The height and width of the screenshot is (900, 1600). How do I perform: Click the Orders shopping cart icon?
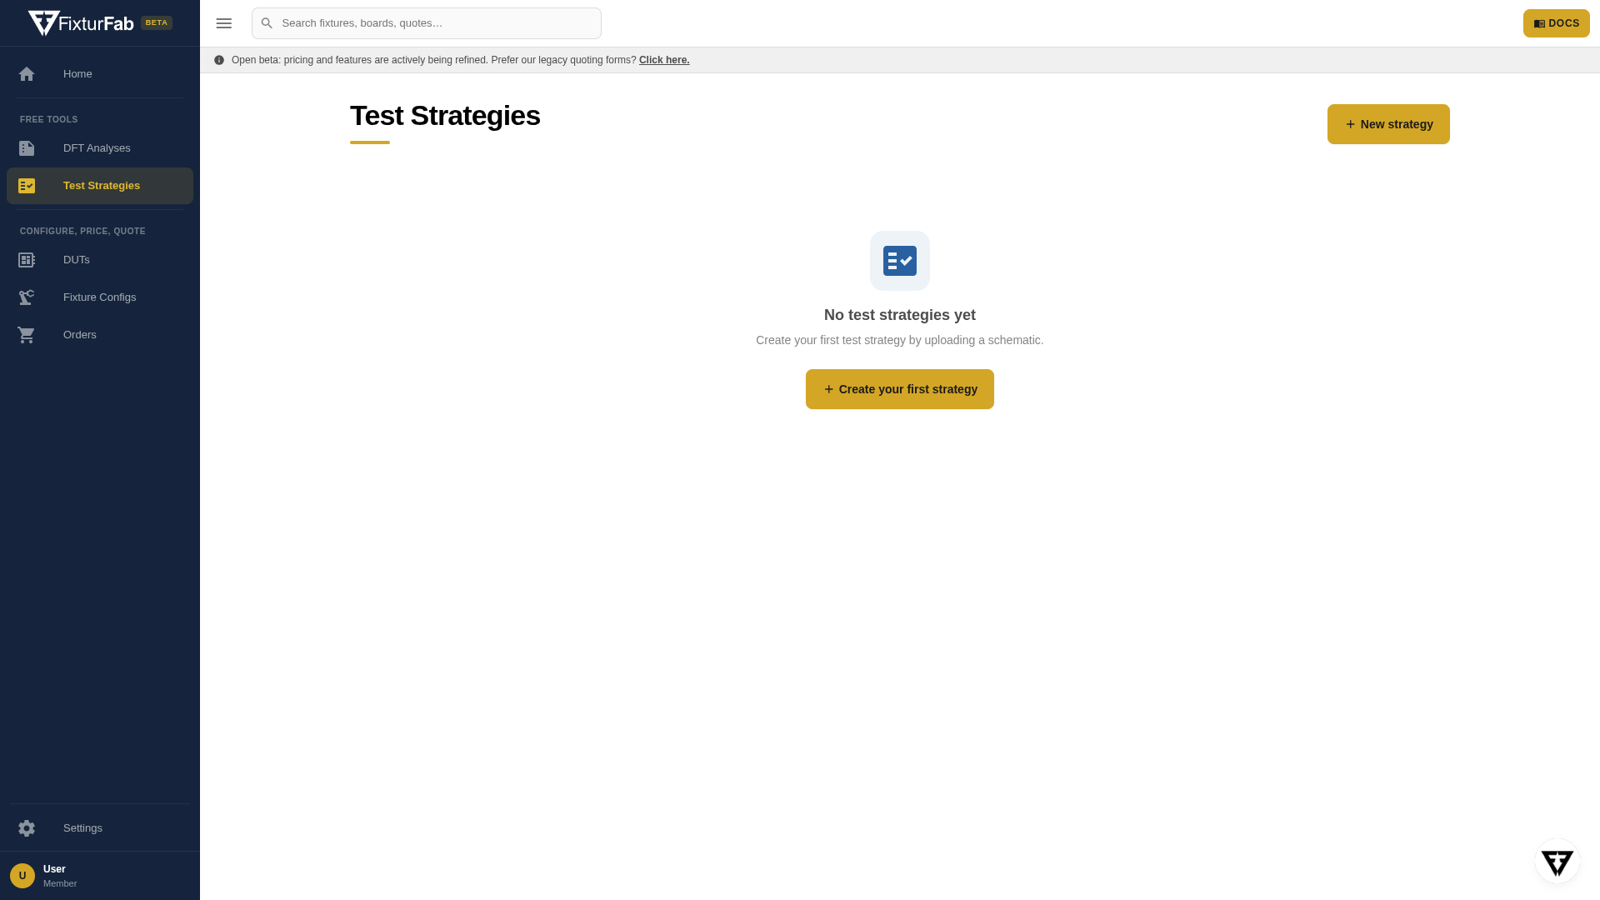pyautogui.click(x=27, y=335)
